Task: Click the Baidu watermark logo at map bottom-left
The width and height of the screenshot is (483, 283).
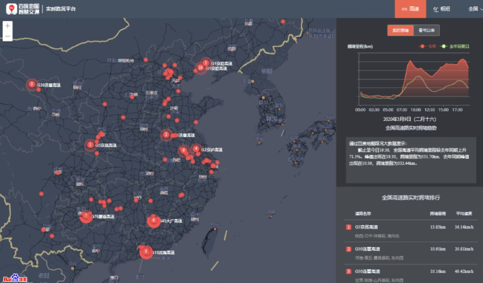Action: pyautogui.click(x=15, y=278)
